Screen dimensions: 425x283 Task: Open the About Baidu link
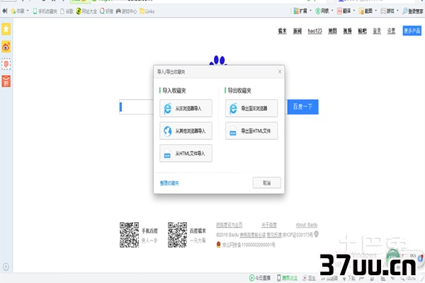(307, 225)
